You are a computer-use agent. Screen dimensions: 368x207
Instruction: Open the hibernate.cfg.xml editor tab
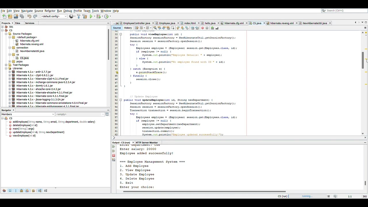pos(234,23)
